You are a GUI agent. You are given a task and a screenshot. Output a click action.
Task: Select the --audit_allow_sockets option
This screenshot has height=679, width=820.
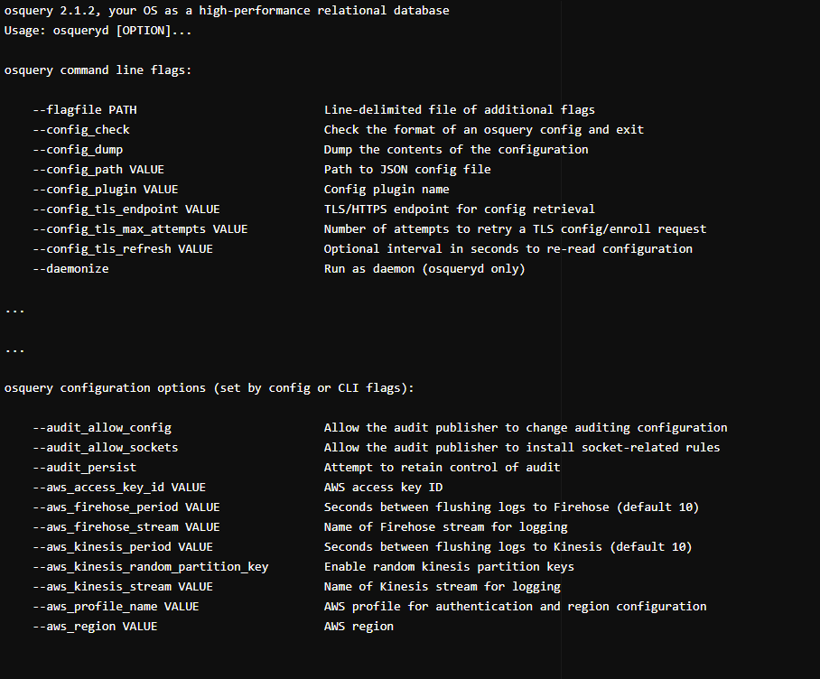click(x=106, y=448)
